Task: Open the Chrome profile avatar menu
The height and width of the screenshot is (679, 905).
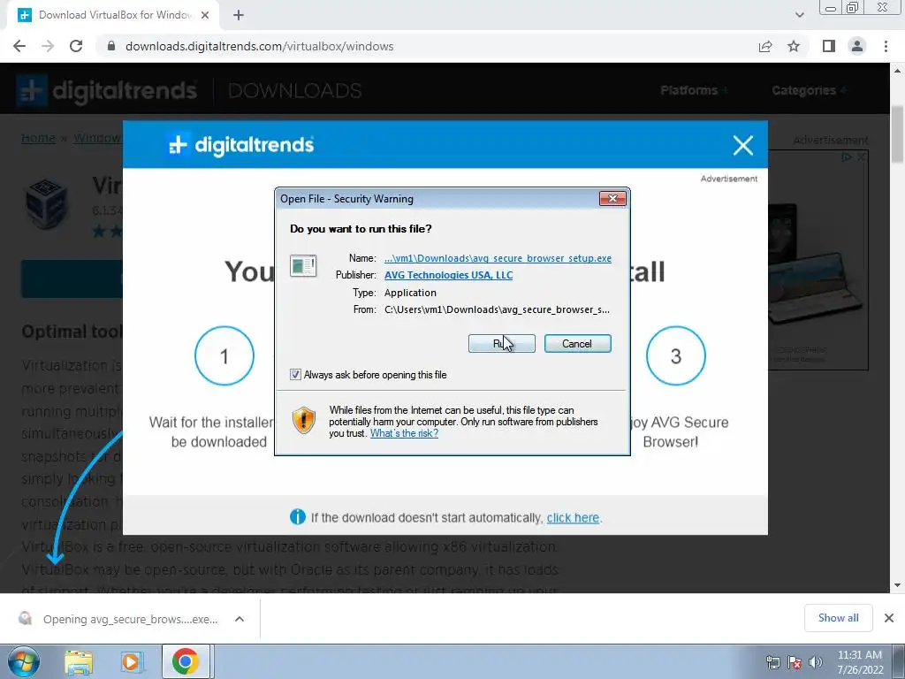Action: click(857, 46)
